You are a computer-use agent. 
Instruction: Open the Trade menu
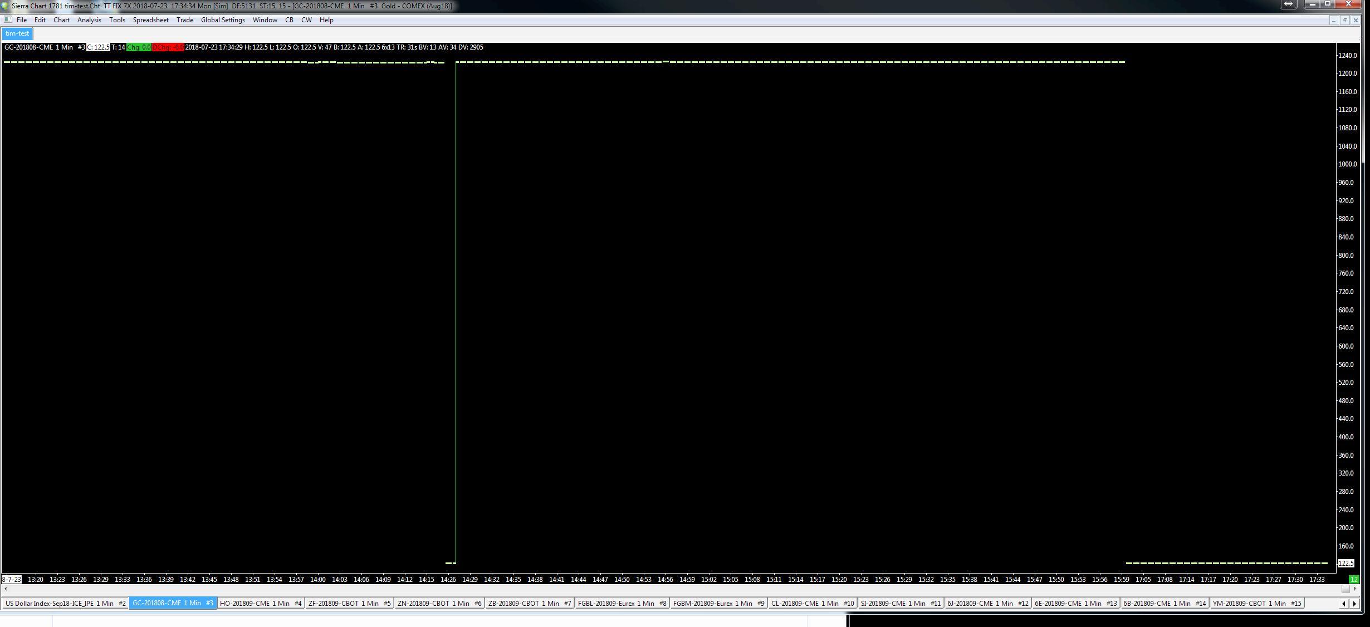point(184,20)
